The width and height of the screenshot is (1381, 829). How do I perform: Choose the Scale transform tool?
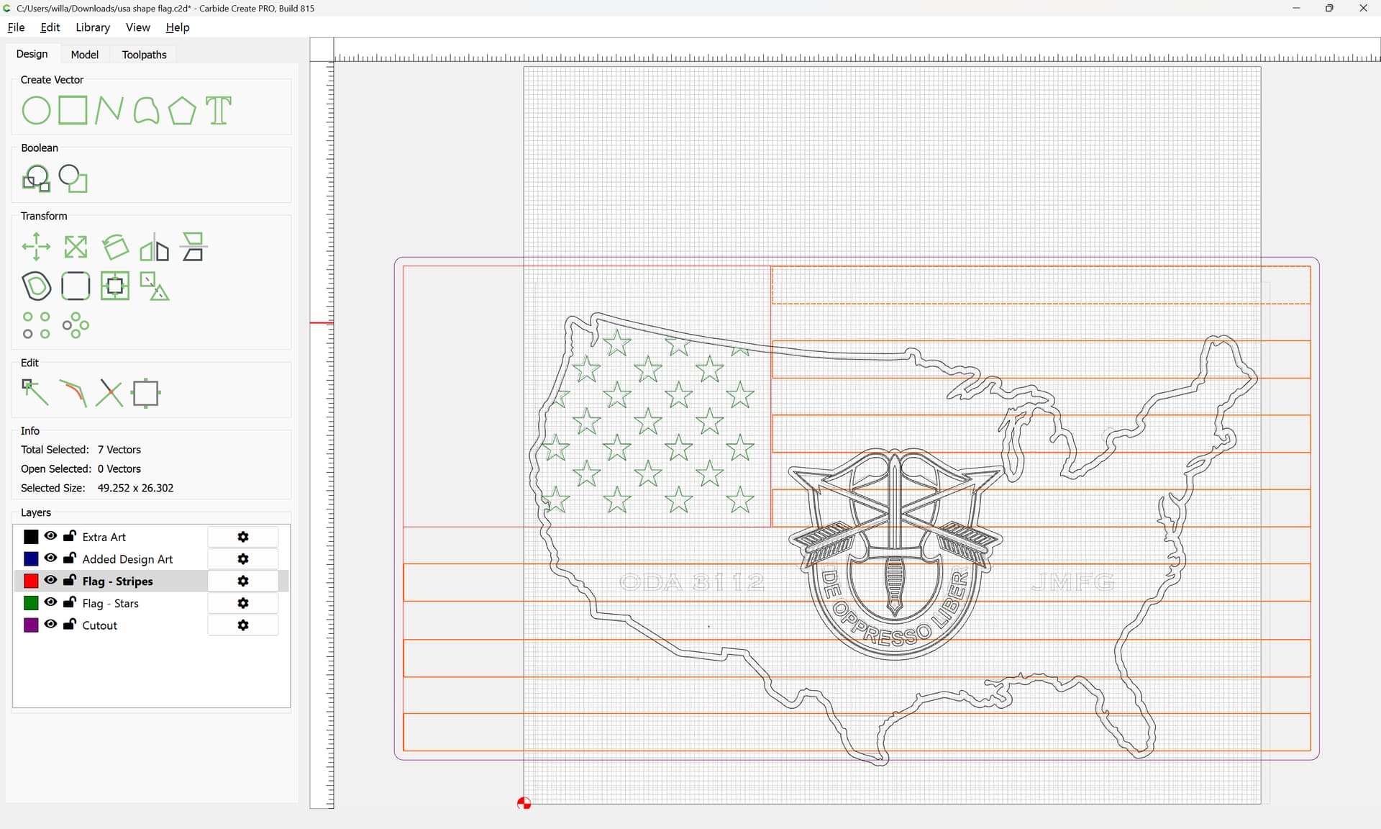pyautogui.click(x=76, y=247)
